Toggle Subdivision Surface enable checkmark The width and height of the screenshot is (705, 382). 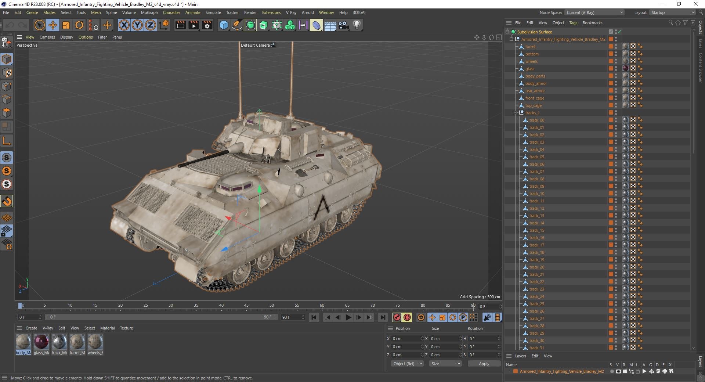coord(619,32)
